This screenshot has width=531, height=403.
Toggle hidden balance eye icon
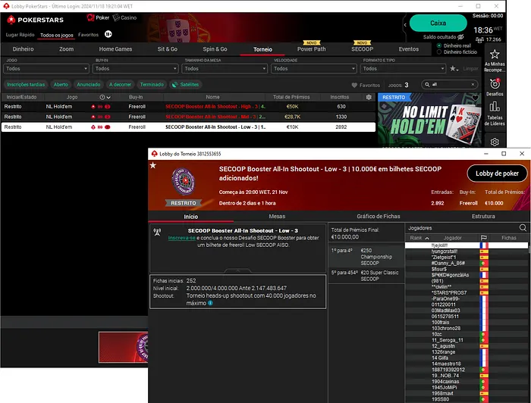460,37
